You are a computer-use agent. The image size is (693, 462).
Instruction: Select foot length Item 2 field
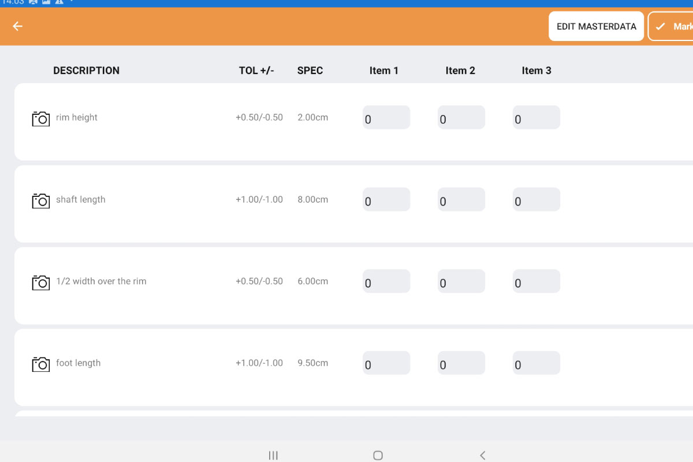(461, 363)
